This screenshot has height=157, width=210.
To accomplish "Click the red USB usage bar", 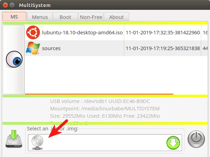I will tap(99, 94).
